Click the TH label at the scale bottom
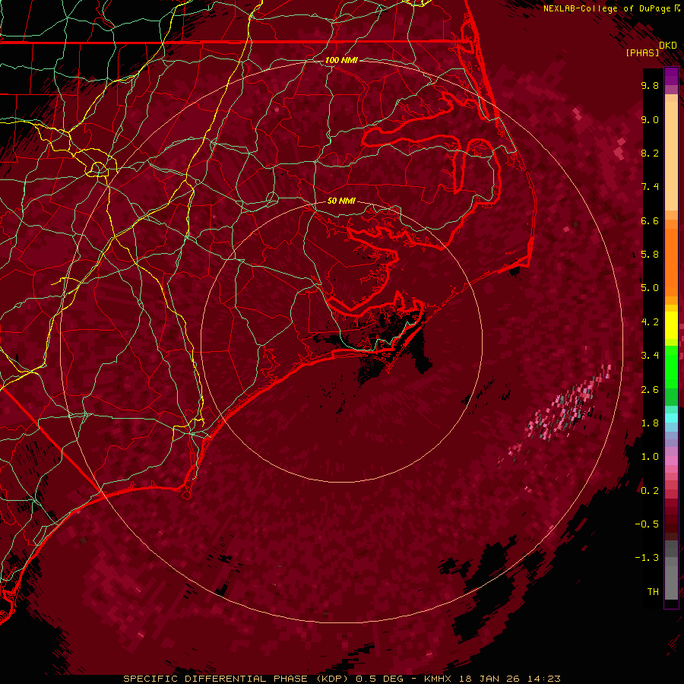The height and width of the screenshot is (684, 684). click(653, 592)
